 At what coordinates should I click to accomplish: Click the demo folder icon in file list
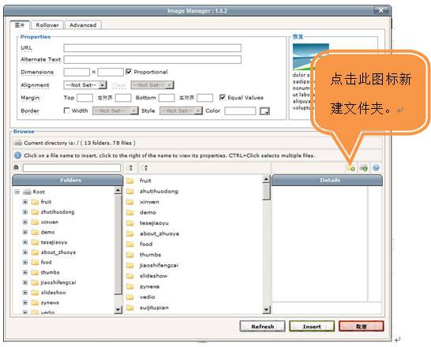(130, 212)
